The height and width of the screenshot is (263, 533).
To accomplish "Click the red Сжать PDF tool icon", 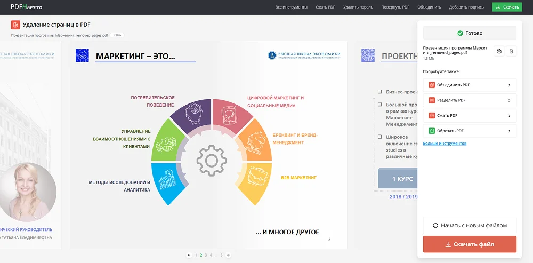I will [432, 115].
